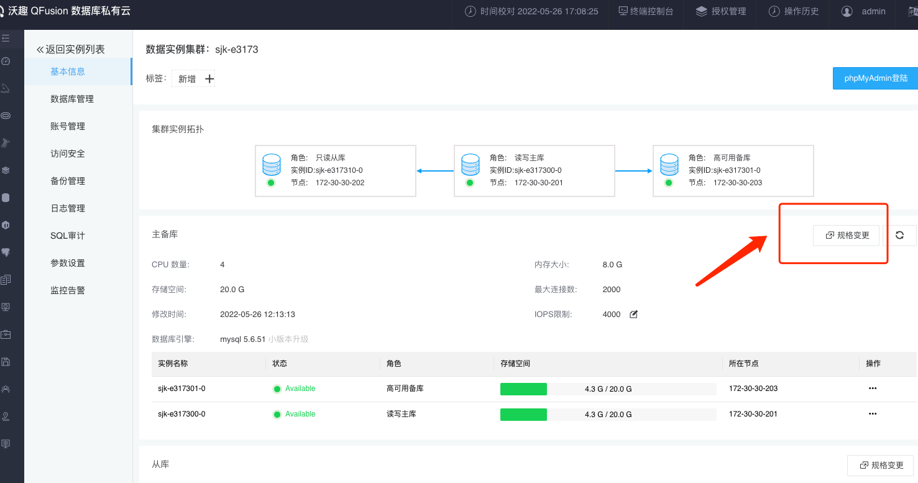The height and width of the screenshot is (483, 918).
Task: Open the document list icon in sidebar
Action: [6, 280]
